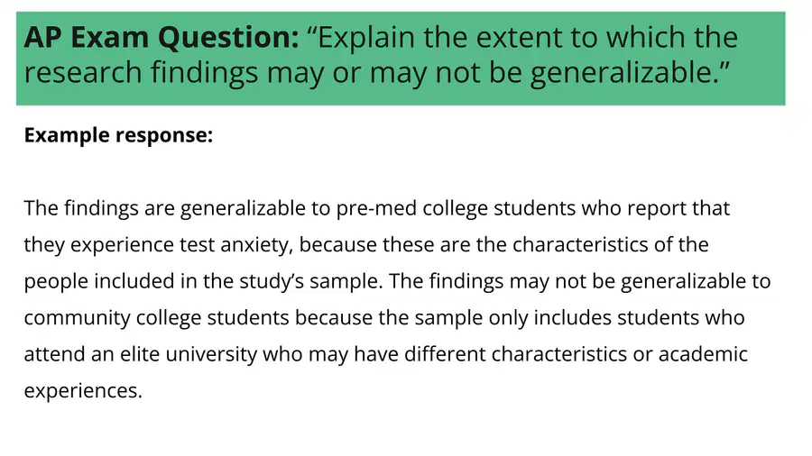Click "research findings" in the green banner

coord(141,72)
